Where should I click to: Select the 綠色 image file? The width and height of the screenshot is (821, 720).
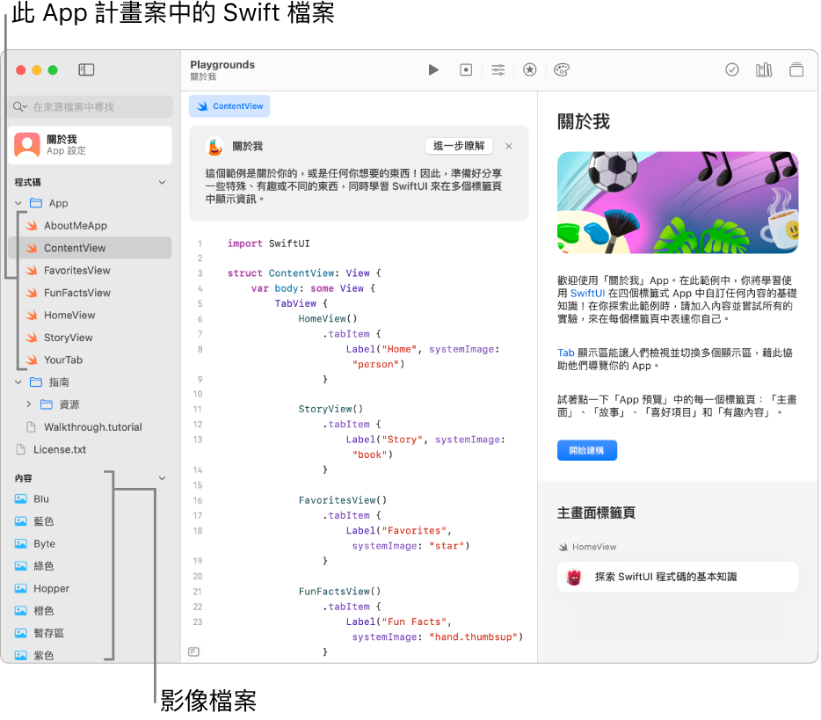coord(90,566)
